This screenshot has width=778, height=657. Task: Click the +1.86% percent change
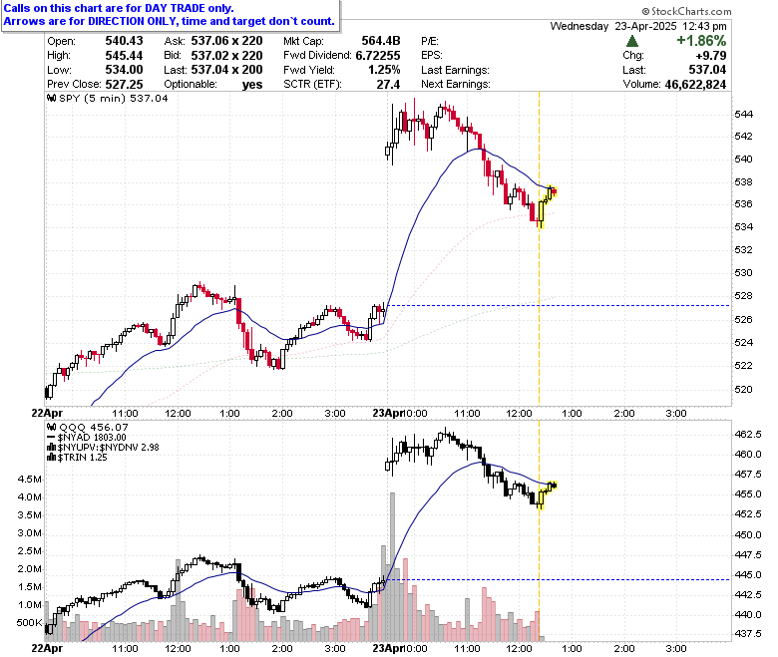(x=701, y=41)
